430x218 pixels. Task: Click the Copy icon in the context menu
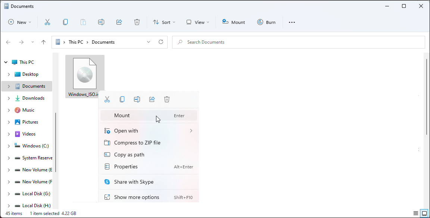[122, 99]
